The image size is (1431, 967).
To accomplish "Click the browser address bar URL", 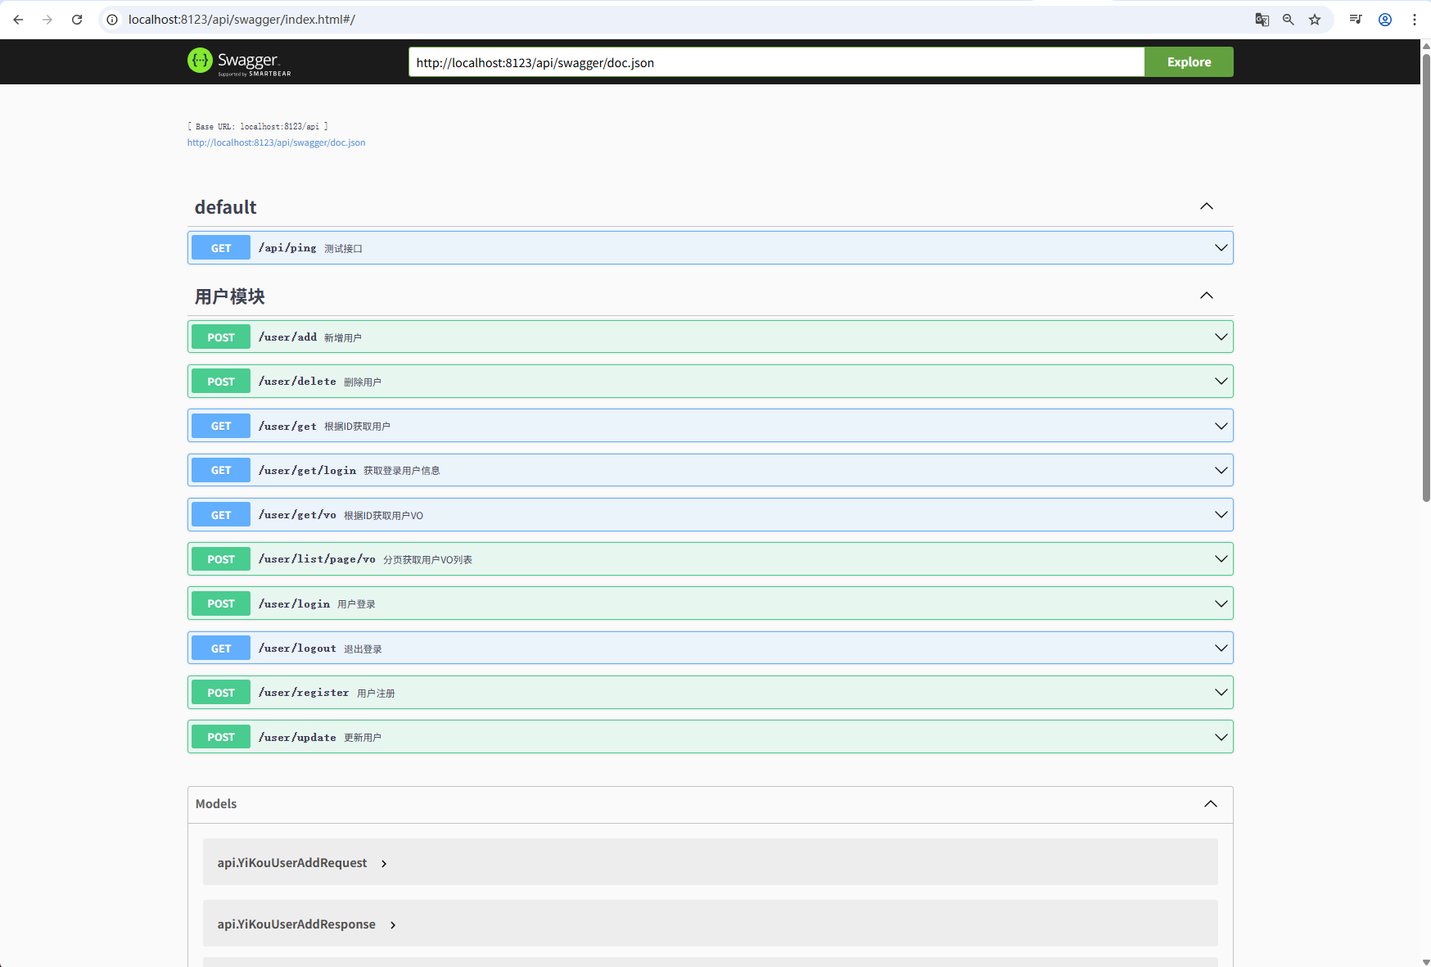I will pos(242,20).
